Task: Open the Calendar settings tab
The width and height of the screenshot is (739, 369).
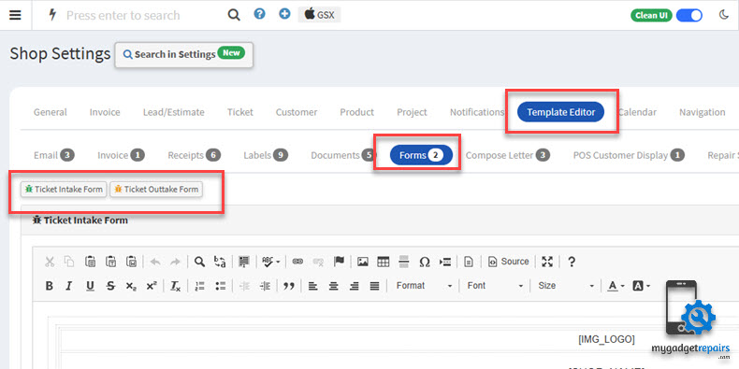Action: point(637,112)
